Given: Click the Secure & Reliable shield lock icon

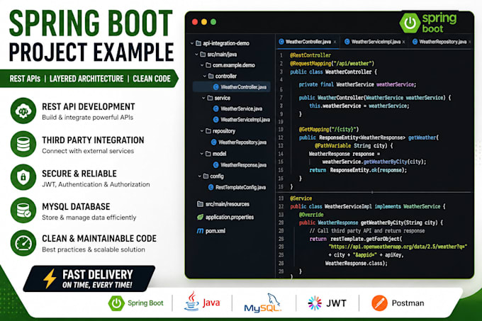Looking at the screenshot, I should tap(23, 177).
